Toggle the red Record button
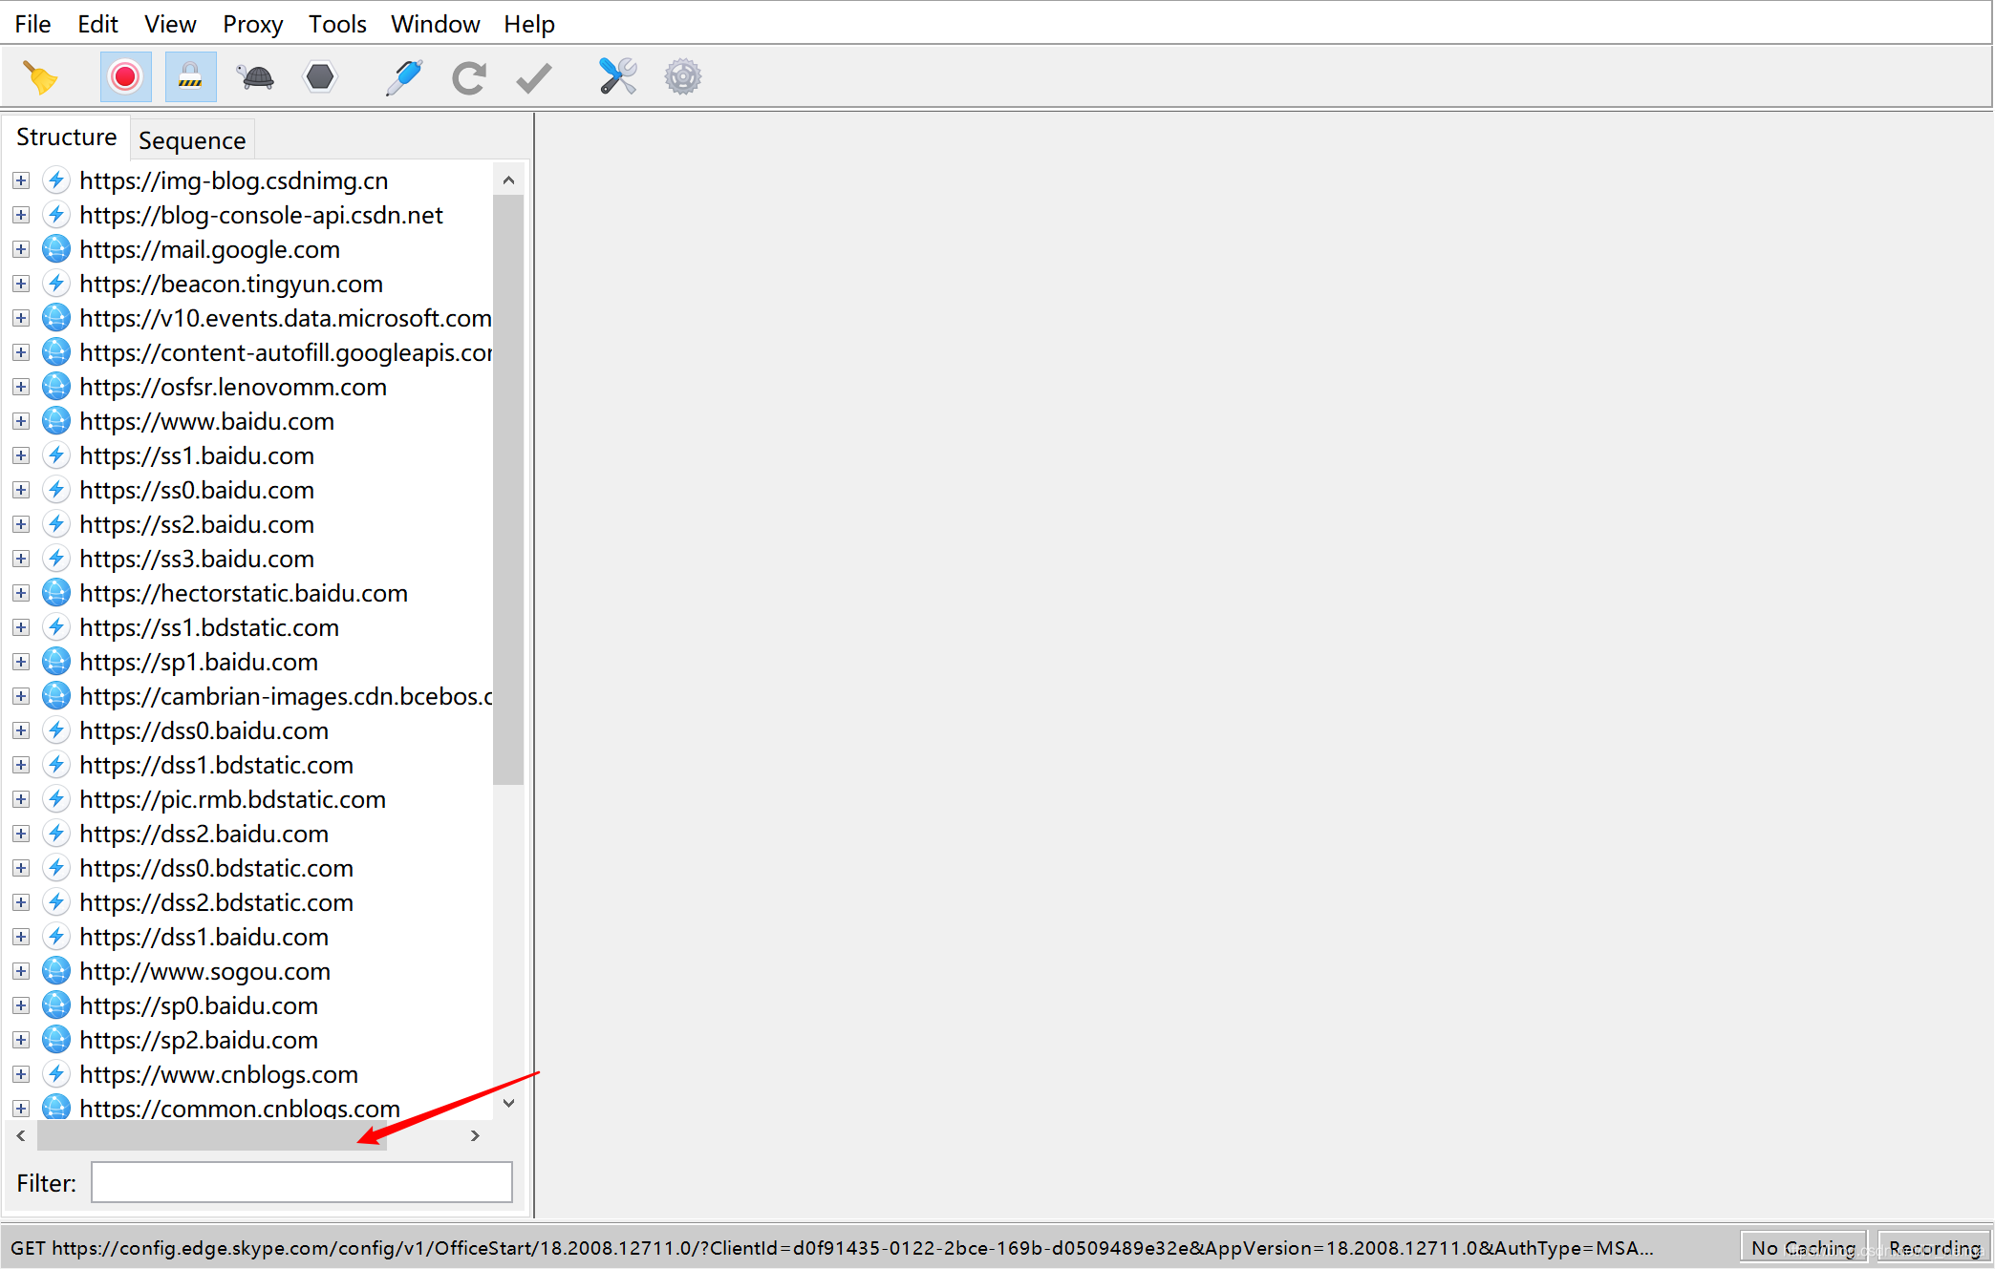Image resolution: width=1995 pixels, height=1269 pixels. point(125,77)
